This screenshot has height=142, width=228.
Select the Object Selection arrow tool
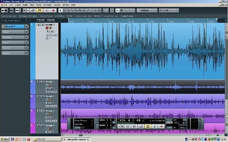coord(61,10)
